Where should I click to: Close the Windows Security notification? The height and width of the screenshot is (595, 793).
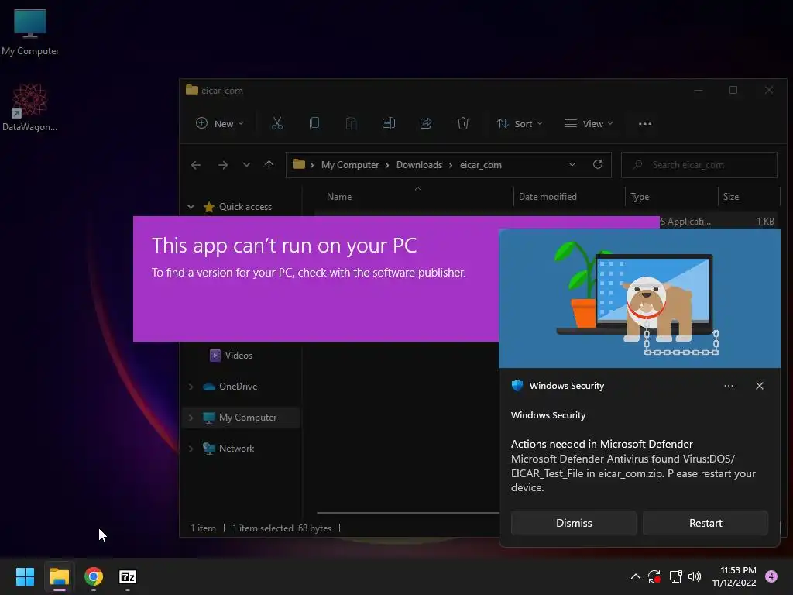click(x=760, y=386)
